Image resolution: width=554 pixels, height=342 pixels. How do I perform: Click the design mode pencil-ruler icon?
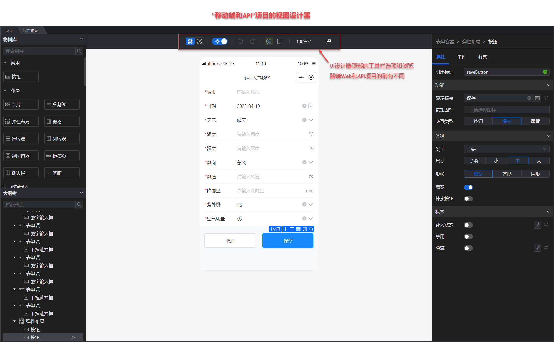point(190,41)
